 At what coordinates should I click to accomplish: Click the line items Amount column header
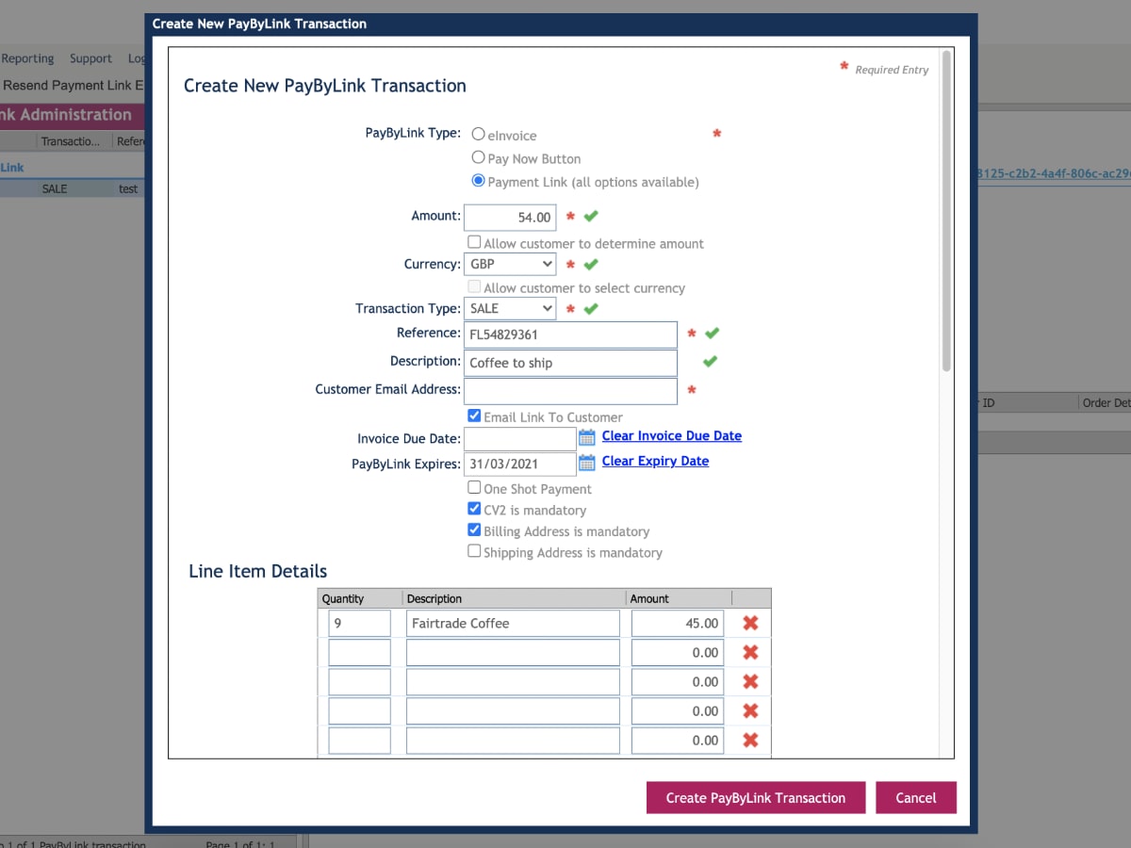(679, 598)
